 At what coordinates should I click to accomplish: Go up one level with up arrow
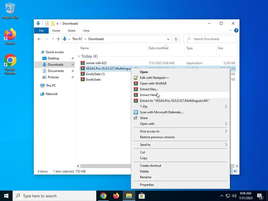(x=58, y=39)
